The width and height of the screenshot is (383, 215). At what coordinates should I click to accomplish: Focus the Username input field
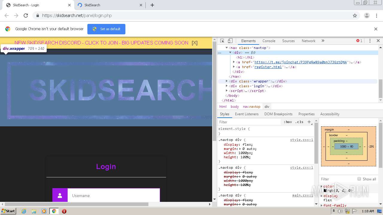(114, 196)
